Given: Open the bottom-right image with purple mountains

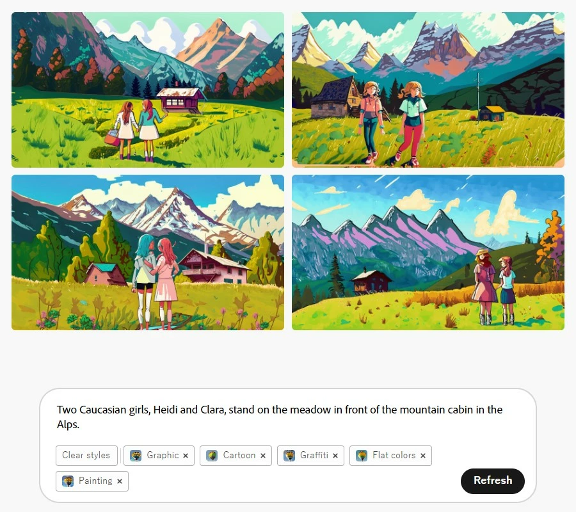Looking at the screenshot, I should (428, 252).
